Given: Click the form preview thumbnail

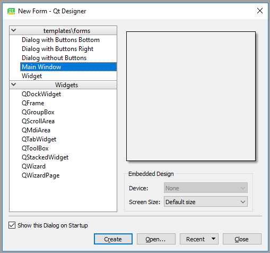Looking at the screenshot, I should pos(191,96).
